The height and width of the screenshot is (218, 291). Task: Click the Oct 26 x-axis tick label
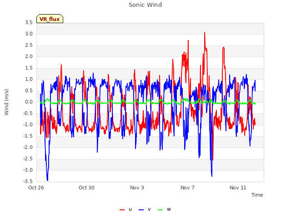36,188
